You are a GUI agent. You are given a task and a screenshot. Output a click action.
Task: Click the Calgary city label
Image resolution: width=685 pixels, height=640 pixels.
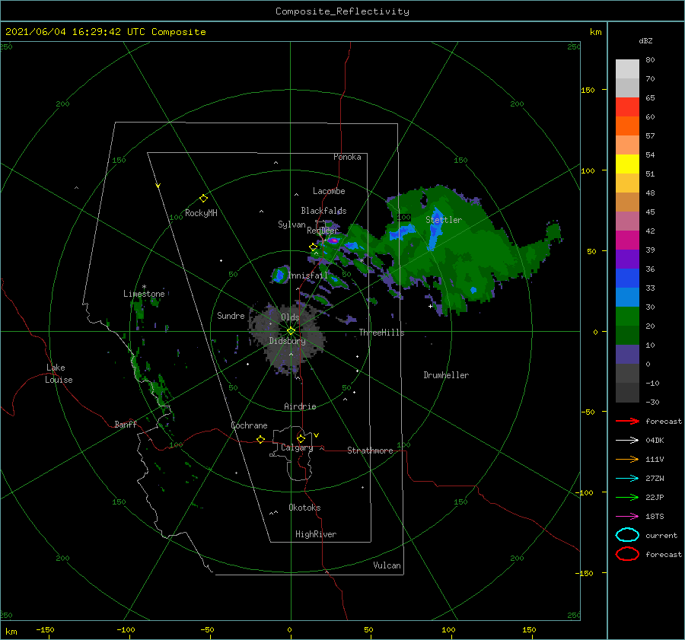click(x=297, y=447)
